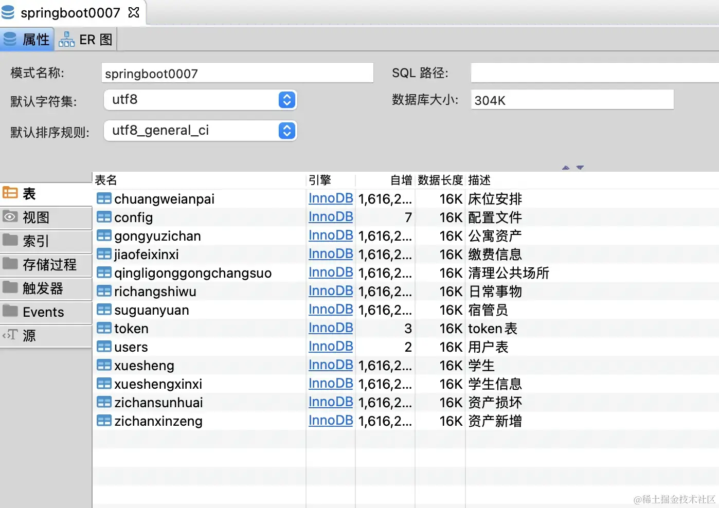
Task: Switch to the ER 图 tab
Action: (85, 39)
